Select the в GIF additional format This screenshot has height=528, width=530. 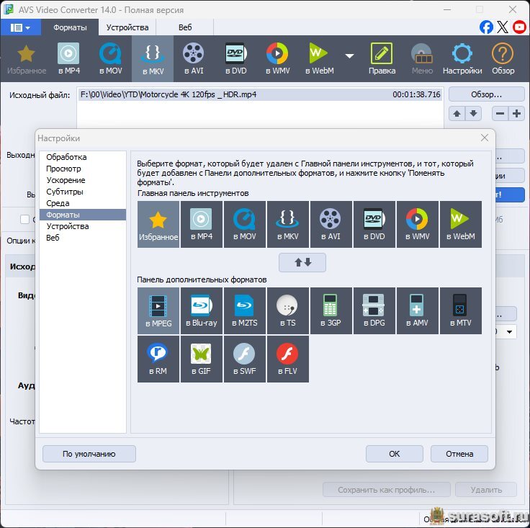click(202, 359)
